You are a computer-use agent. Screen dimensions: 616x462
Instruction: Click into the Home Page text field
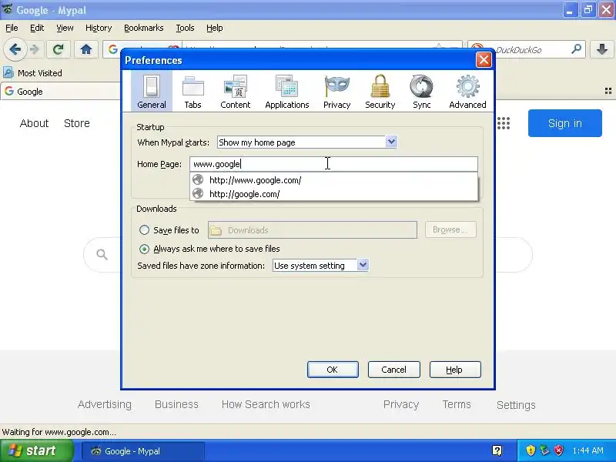tap(333, 164)
